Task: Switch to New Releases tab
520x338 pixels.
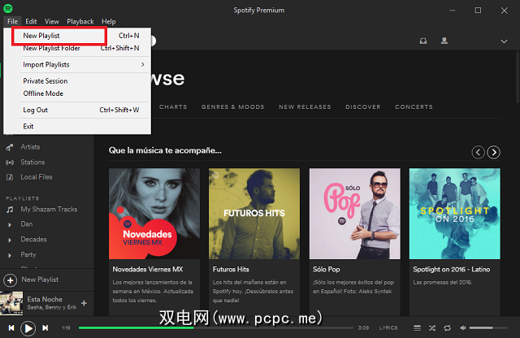Action: 305,106
